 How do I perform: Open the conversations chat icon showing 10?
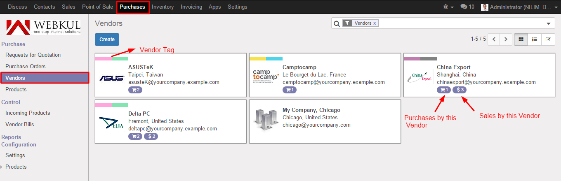coord(467,7)
